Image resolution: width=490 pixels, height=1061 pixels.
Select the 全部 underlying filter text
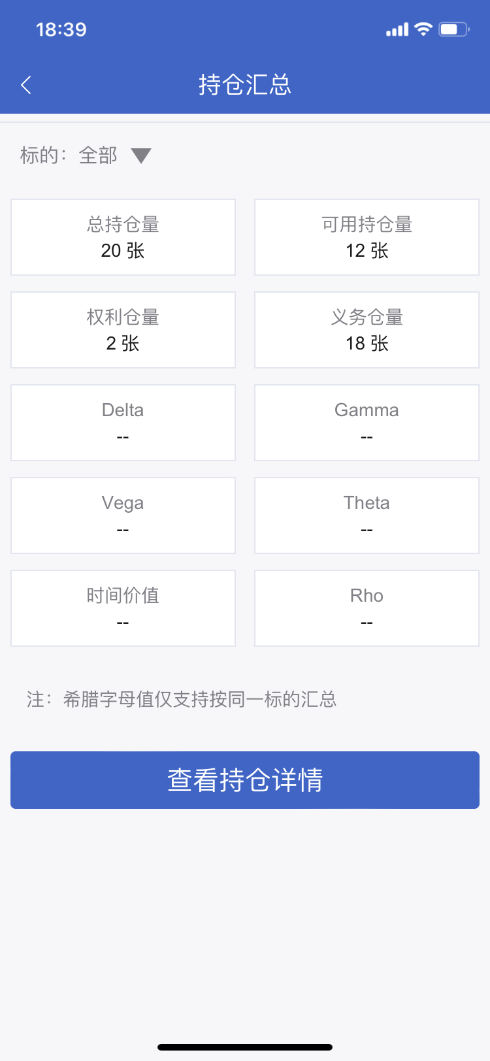point(98,155)
